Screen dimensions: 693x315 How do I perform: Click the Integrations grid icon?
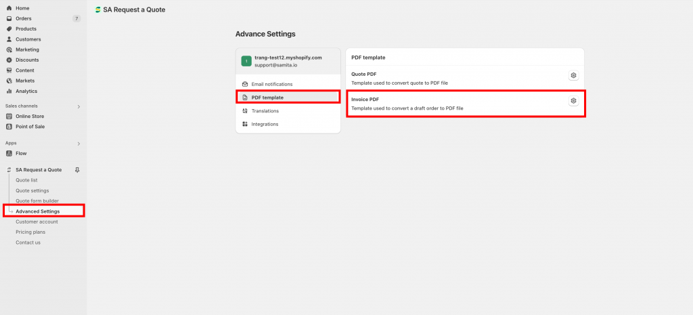(245, 125)
